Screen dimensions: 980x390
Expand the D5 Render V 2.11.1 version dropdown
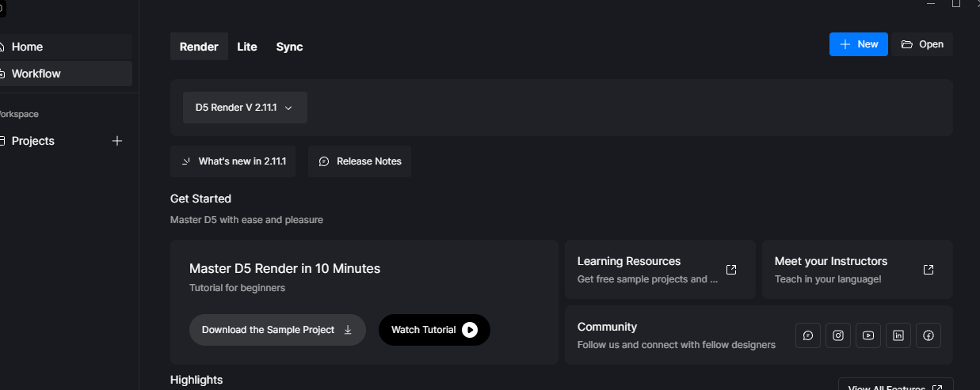point(245,108)
